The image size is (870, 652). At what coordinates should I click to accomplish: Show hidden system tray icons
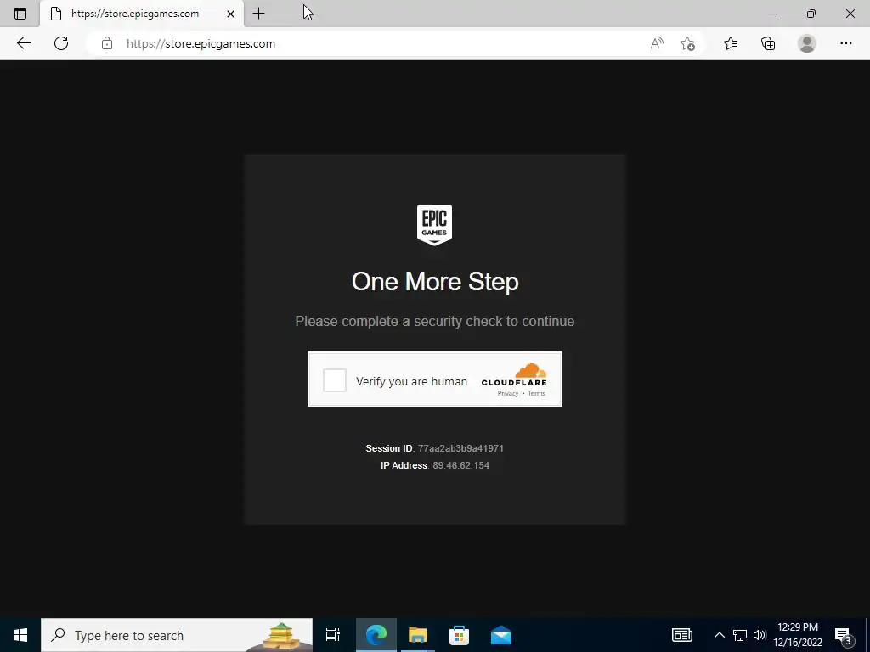tap(719, 635)
